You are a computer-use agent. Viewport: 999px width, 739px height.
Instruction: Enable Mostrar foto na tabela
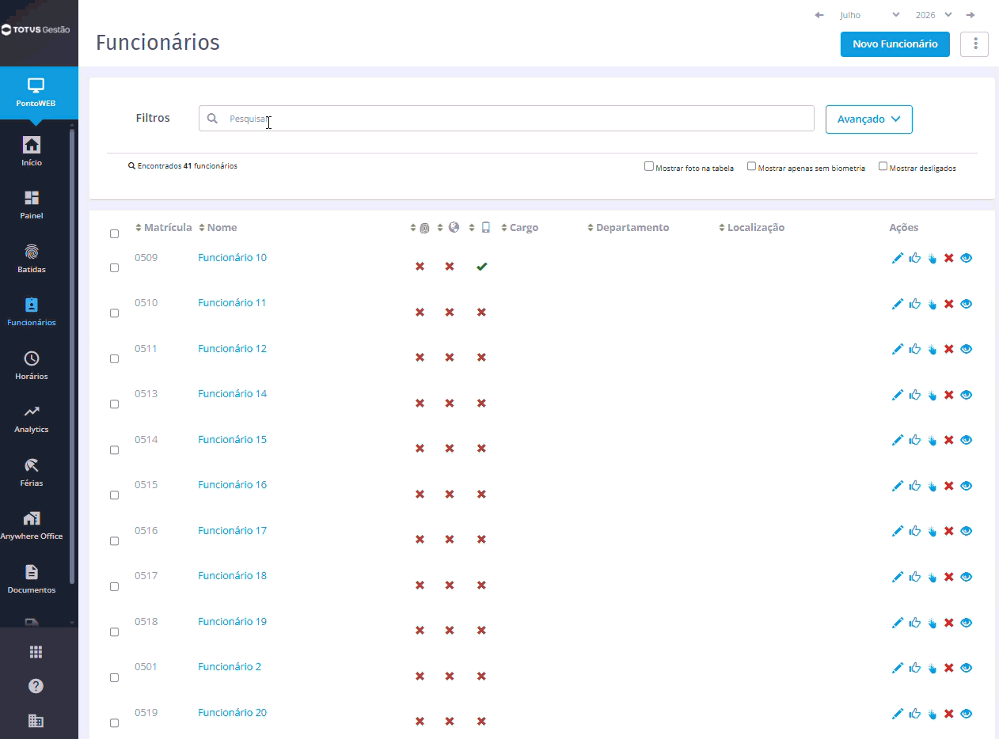[x=649, y=166]
